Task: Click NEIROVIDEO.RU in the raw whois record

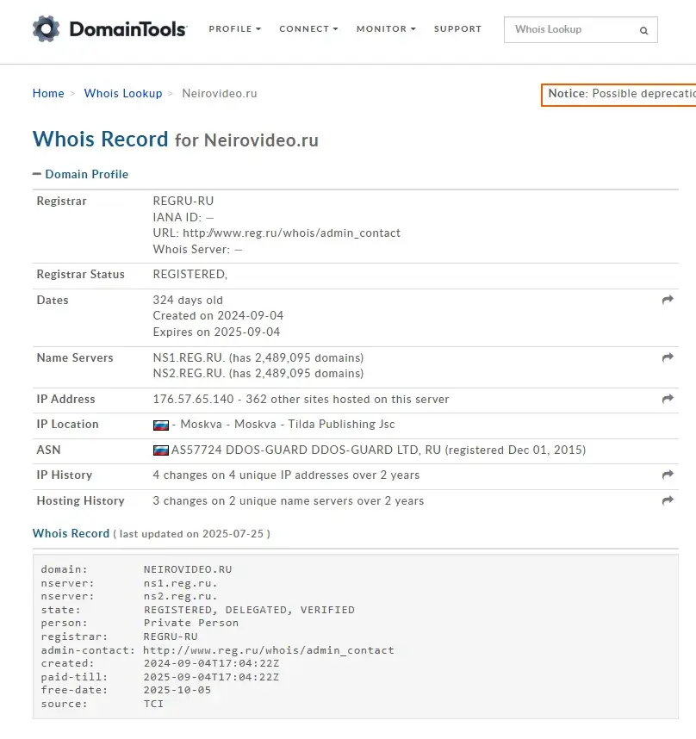Action: click(188, 569)
